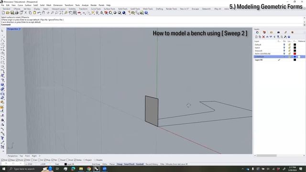The image size is (306, 172).
Task: Click the Move layer up triangle icon
Action: coord(267,37)
